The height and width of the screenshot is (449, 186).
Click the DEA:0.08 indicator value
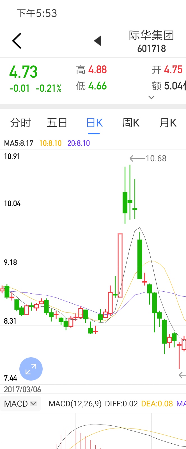pyautogui.click(x=157, y=404)
